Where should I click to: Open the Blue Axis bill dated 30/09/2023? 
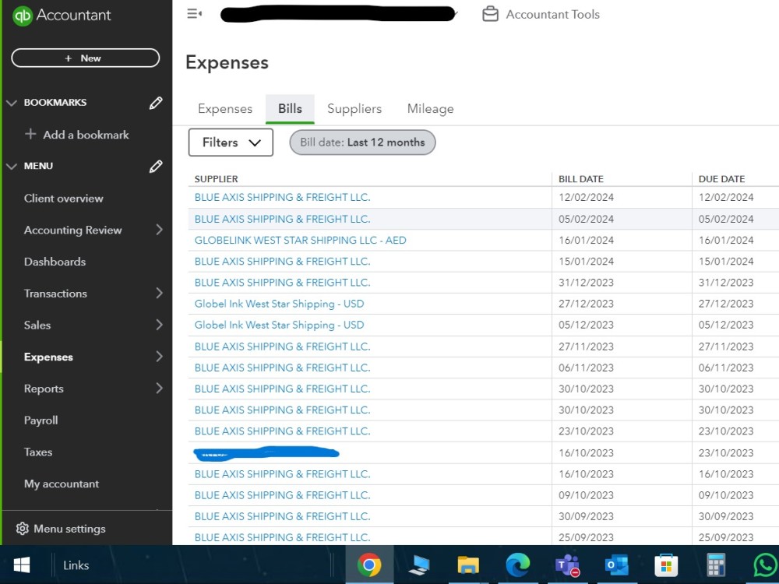click(x=282, y=516)
